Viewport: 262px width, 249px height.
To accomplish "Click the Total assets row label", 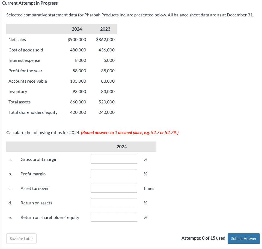I will 19,102.
